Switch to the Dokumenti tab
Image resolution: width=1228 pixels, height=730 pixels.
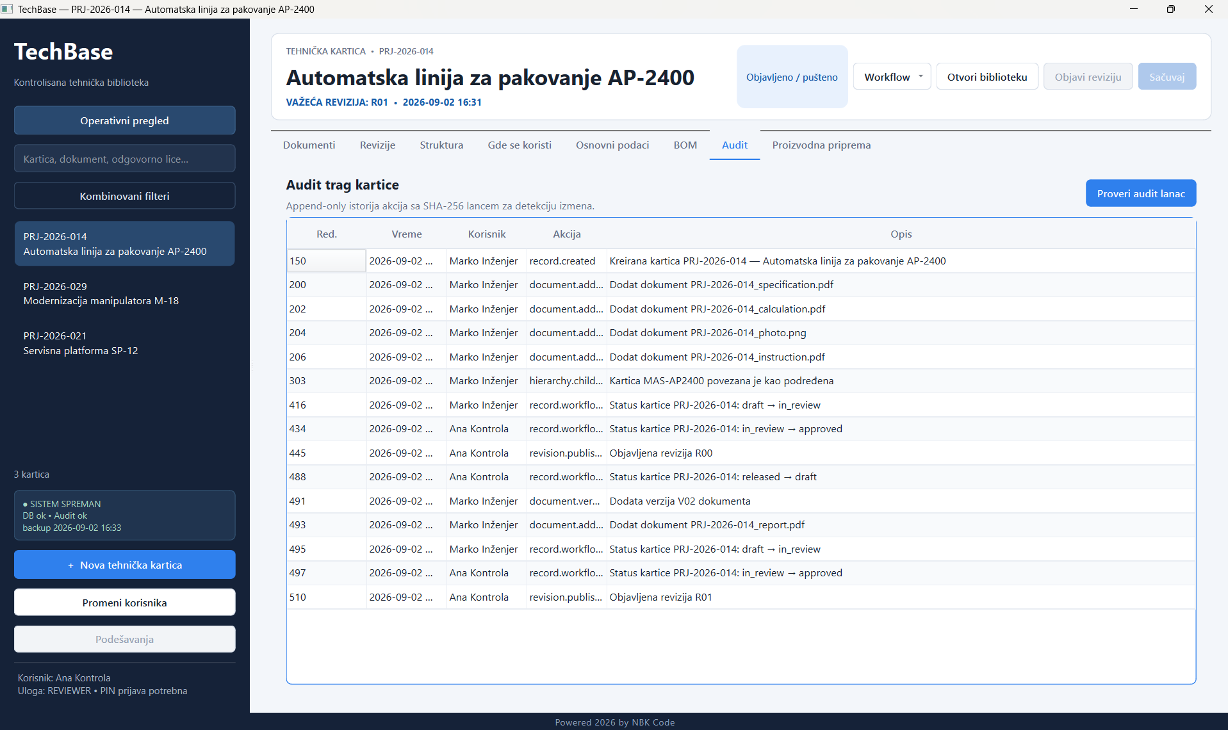tap(309, 145)
